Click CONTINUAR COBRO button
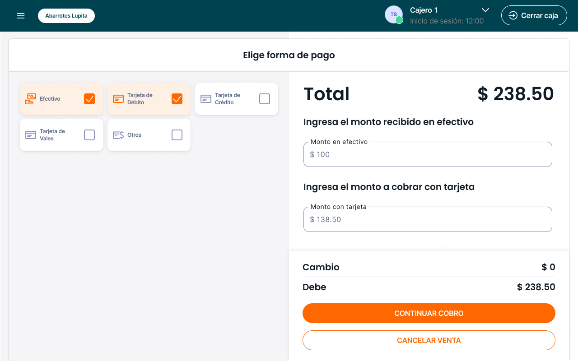578x361 pixels. click(429, 313)
